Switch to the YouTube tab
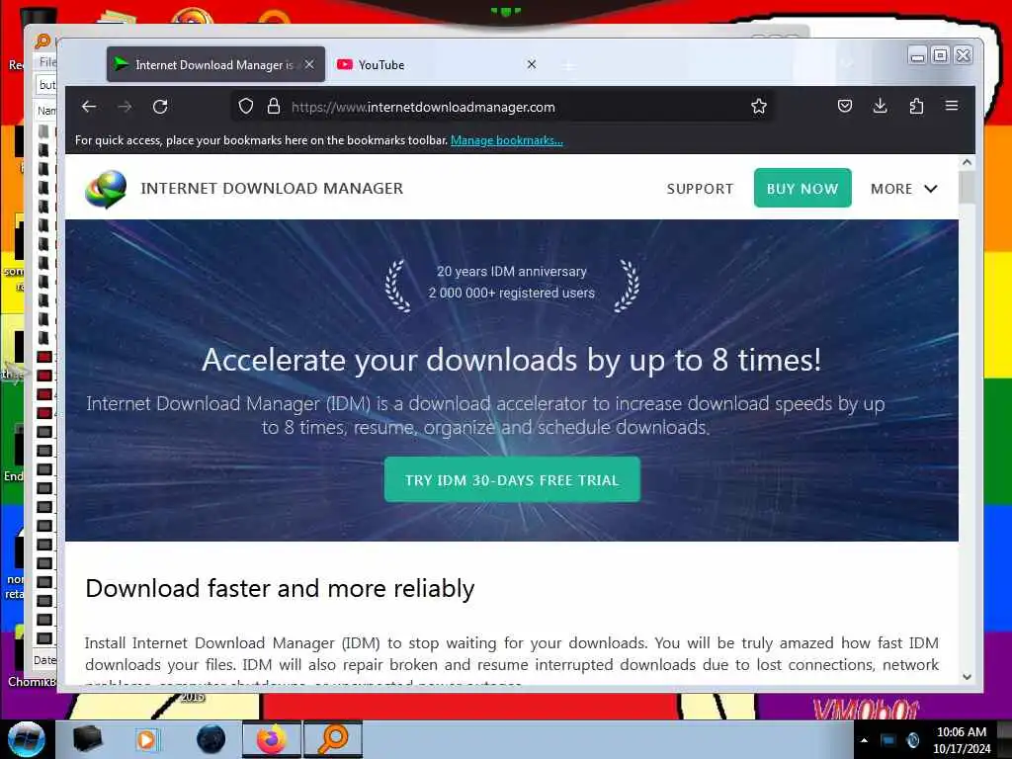1012x759 pixels. click(x=437, y=64)
